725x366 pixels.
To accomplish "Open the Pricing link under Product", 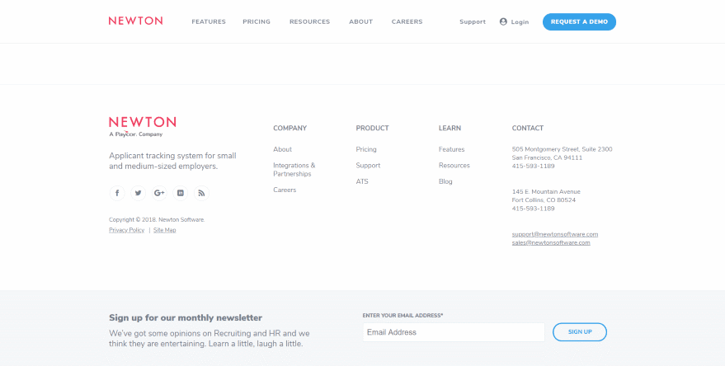I will [x=366, y=149].
